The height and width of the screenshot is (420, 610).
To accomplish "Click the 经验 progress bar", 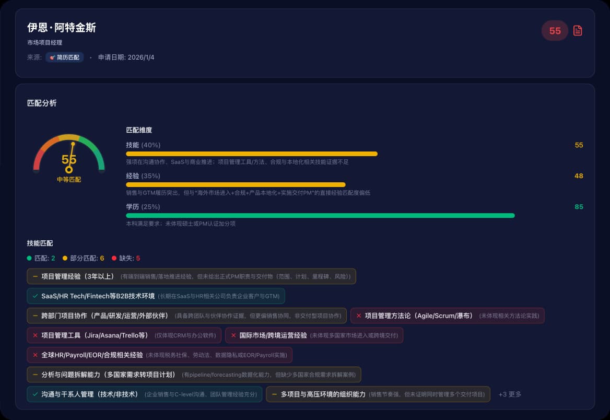I will coord(236,184).
